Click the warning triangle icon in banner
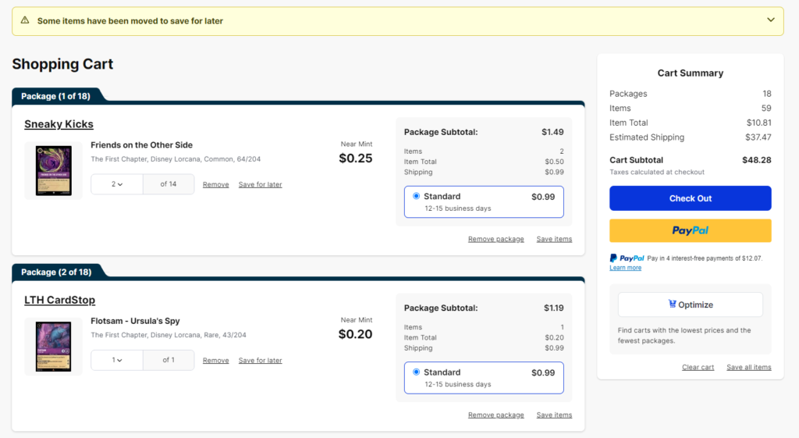This screenshot has width=799, height=438. [24, 20]
